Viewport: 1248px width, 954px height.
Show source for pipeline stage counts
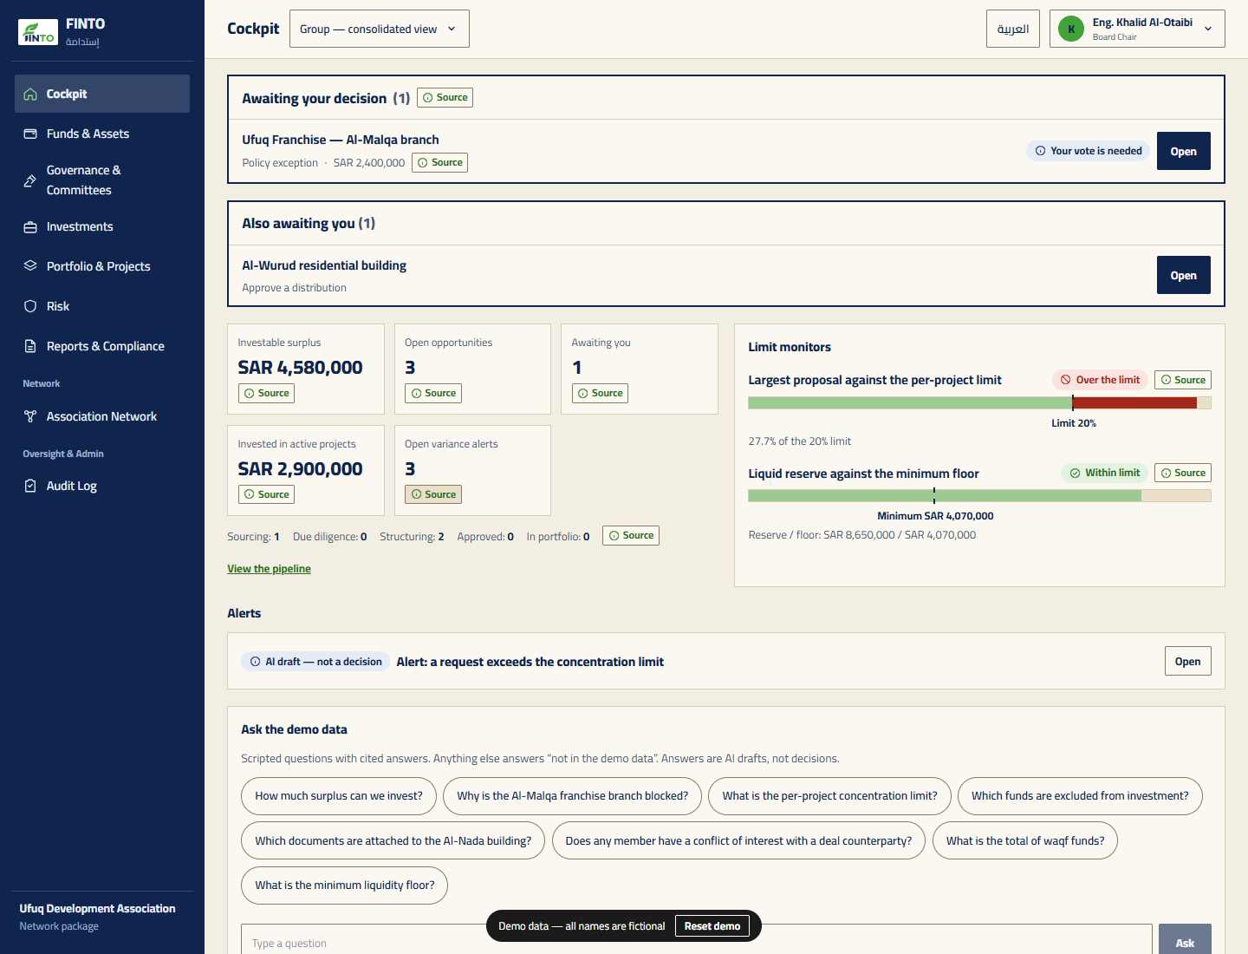[x=631, y=535]
